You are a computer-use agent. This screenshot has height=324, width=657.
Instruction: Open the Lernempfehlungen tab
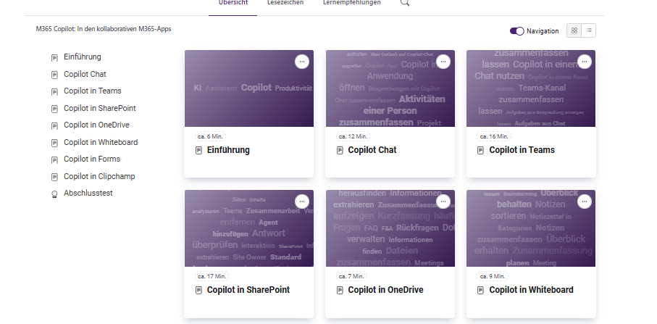tap(352, 2)
